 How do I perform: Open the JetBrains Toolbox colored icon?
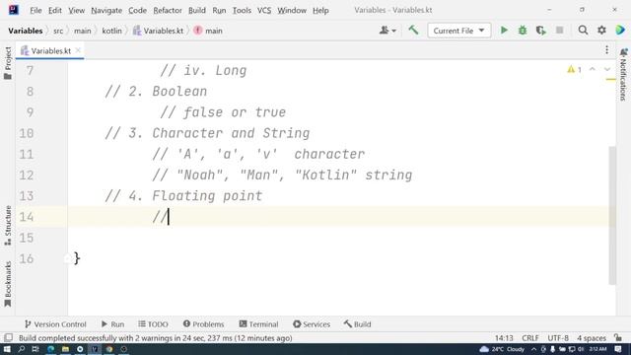coord(620,31)
